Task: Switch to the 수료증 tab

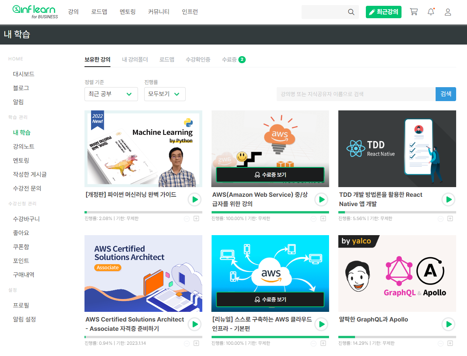Action: (x=233, y=60)
